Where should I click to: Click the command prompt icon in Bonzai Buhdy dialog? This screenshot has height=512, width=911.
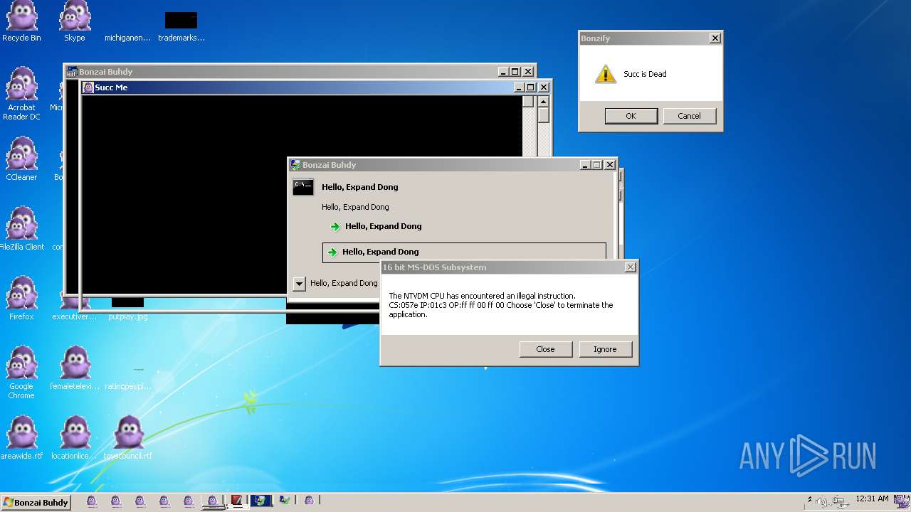pyautogui.click(x=303, y=187)
